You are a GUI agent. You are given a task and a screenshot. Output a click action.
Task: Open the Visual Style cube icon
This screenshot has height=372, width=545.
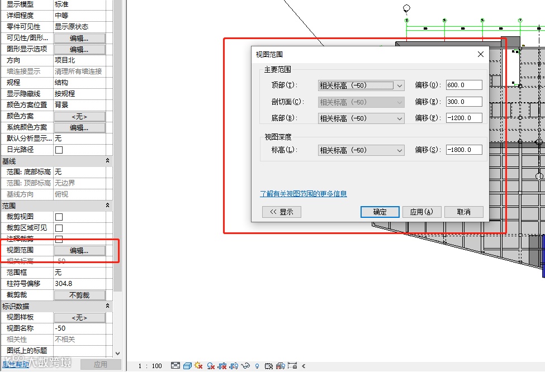point(187,366)
